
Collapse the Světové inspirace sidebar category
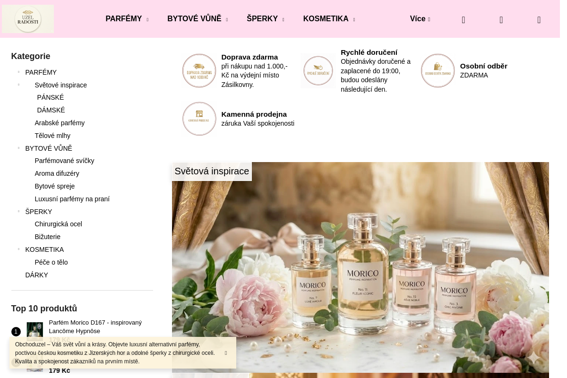pyautogui.click(x=19, y=85)
